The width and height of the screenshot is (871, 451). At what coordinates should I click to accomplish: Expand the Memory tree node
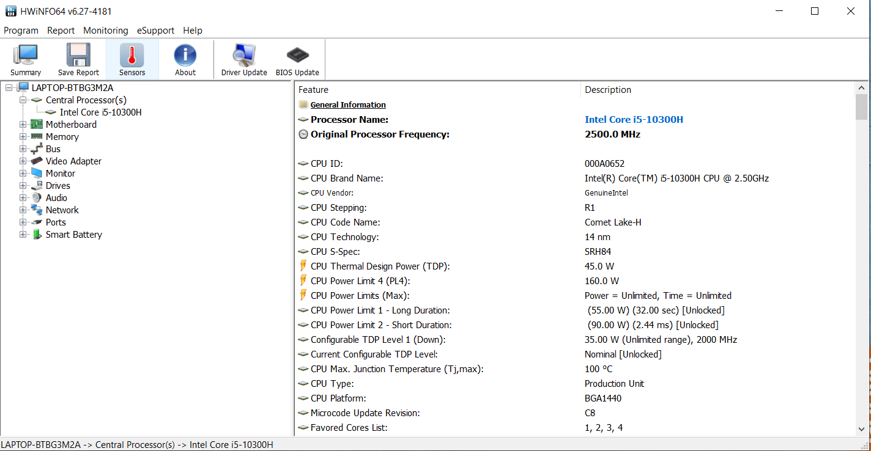coord(23,137)
